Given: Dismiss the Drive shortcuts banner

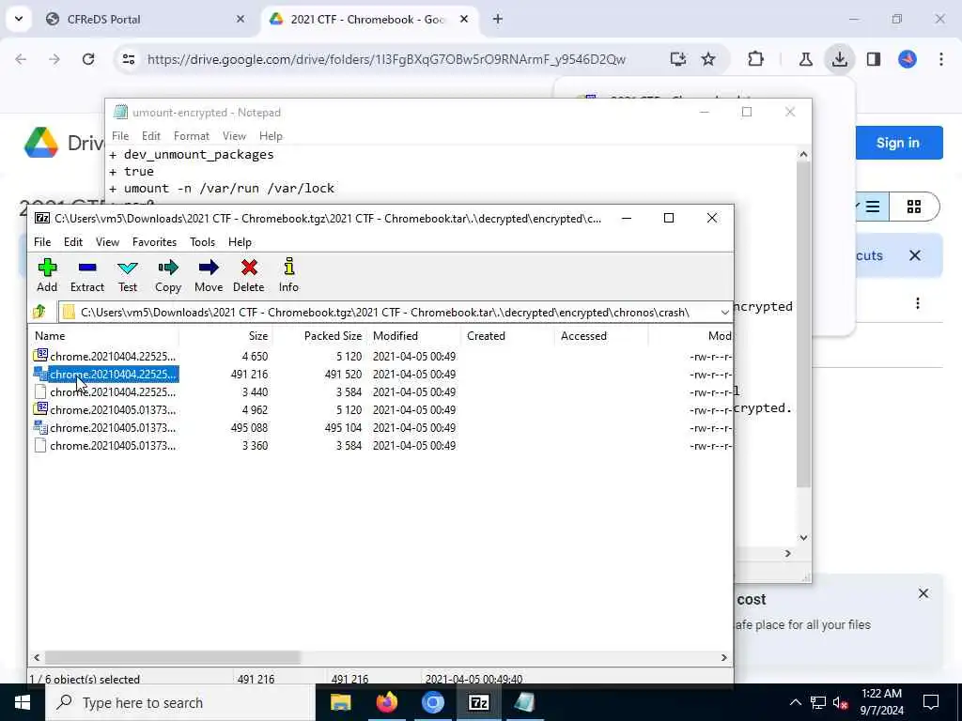Looking at the screenshot, I should pyautogui.click(x=915, y=255).
